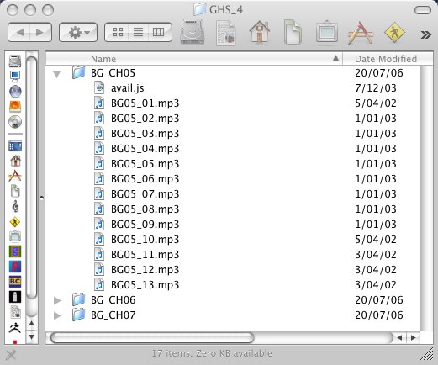Open the Action gear menu
Screen dimensions: 438x365
click(x=78, y=33)
